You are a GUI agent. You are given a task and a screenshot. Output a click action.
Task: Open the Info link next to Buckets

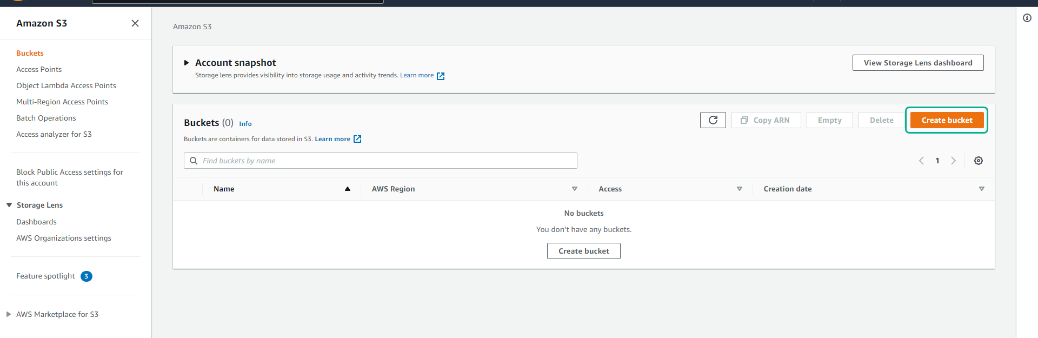(245, 124)
